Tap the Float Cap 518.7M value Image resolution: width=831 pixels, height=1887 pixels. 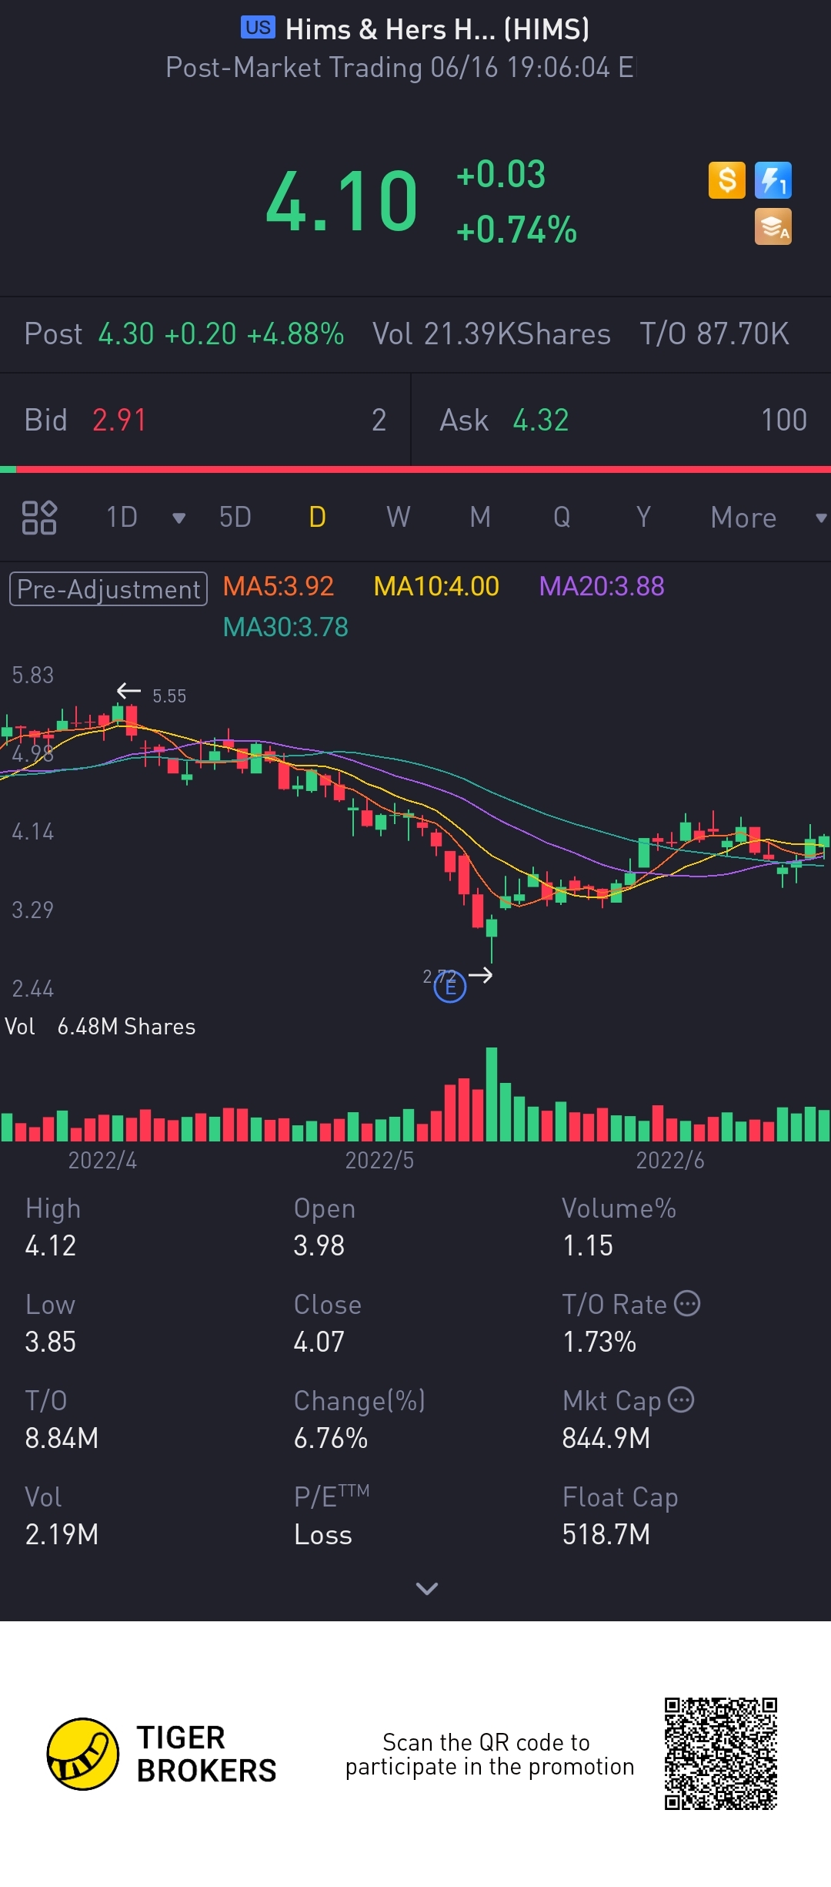pyautogui.click(x=606, y=1534)
